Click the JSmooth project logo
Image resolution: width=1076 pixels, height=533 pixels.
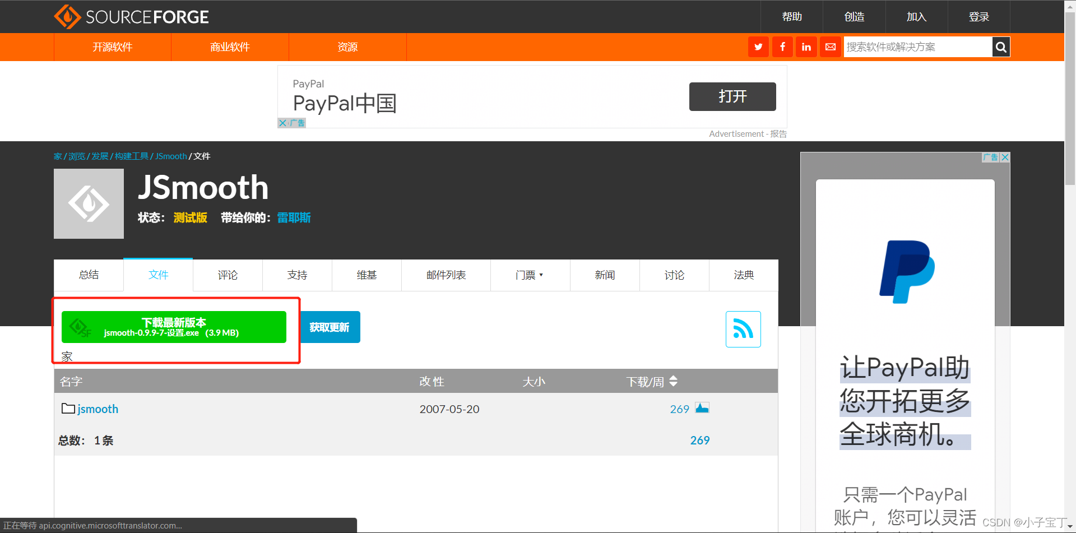click(88, 203)
